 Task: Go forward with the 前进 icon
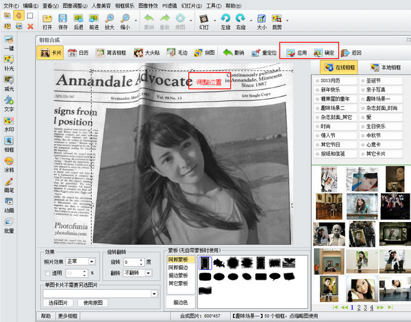pos(94,21)
